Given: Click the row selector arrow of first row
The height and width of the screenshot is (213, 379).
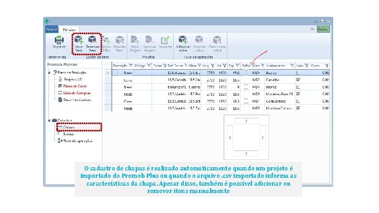Looking at the screenshot, I should pos(108,73).
